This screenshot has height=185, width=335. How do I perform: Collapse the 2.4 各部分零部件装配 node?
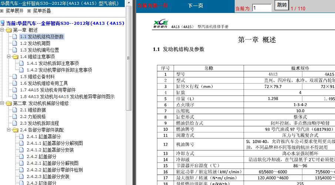click(9, 129)
